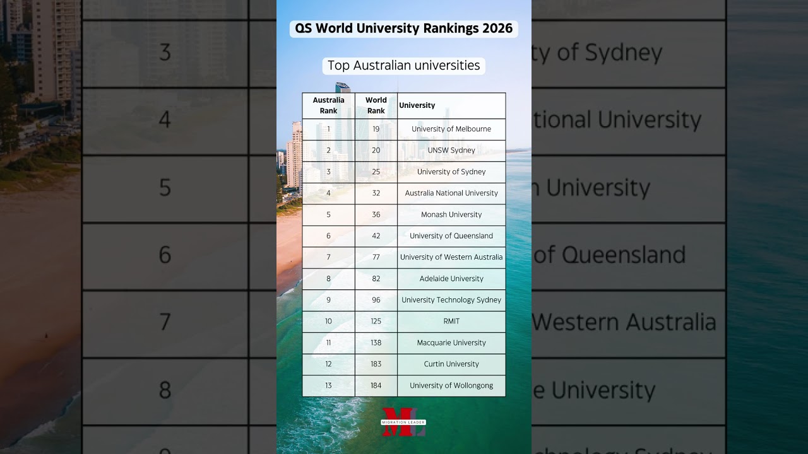Select the 'RMIT' cell

click(x=451, y=322)
